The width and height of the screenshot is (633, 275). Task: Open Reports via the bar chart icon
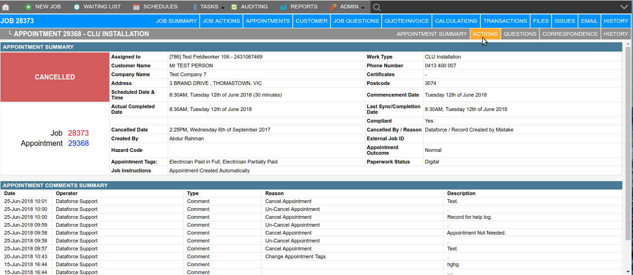283,7
